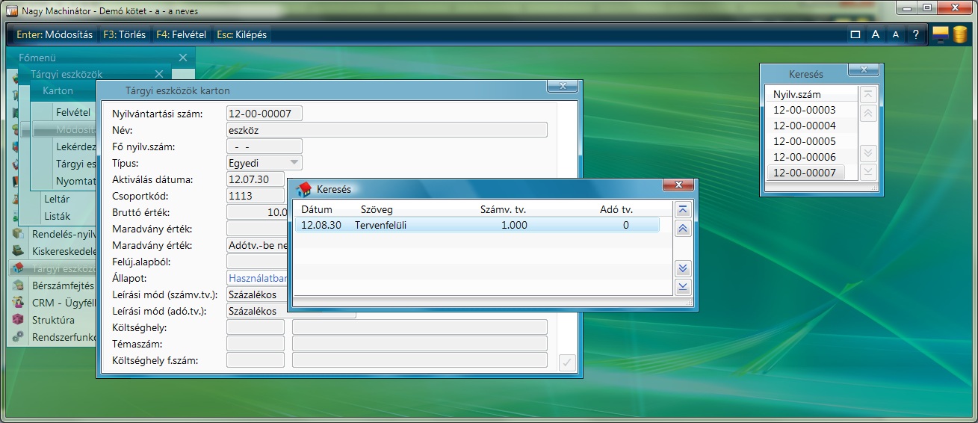Click the gold database cylinder icon
Screen dimensions: 978x423
[x=960, y=34]
